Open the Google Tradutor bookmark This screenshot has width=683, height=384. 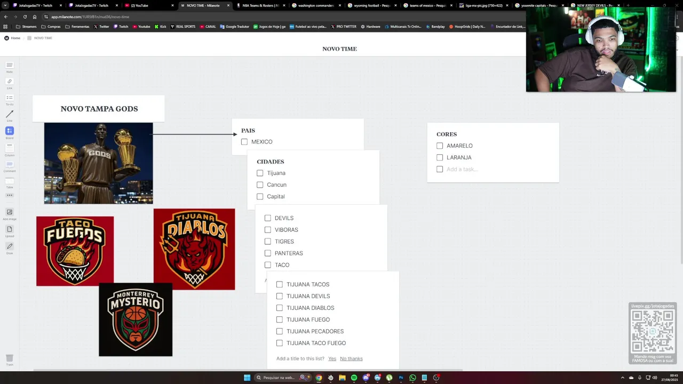(x=234, y=27)
